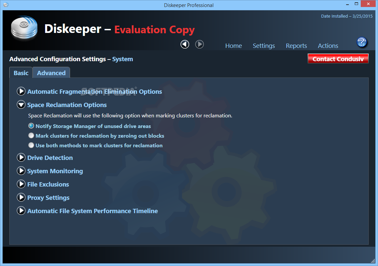Click the Space Reclamation Options heading

pos(67,105)
